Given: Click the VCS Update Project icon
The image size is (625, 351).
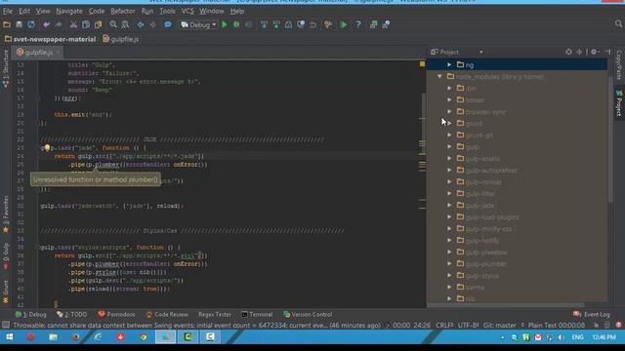Looking at the screenshot, I should point(264,24).
